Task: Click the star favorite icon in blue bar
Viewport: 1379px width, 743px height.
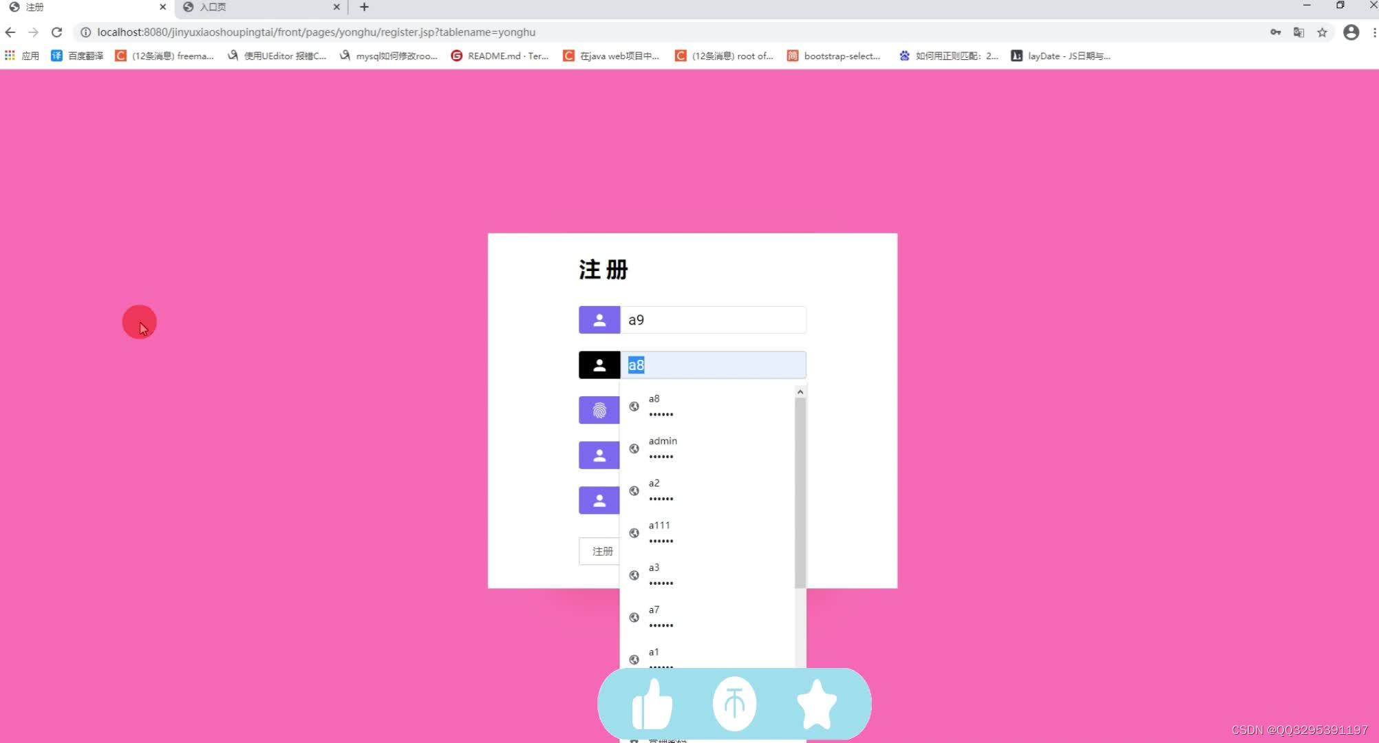Action: pyautogui.click(x=817, y=704)
